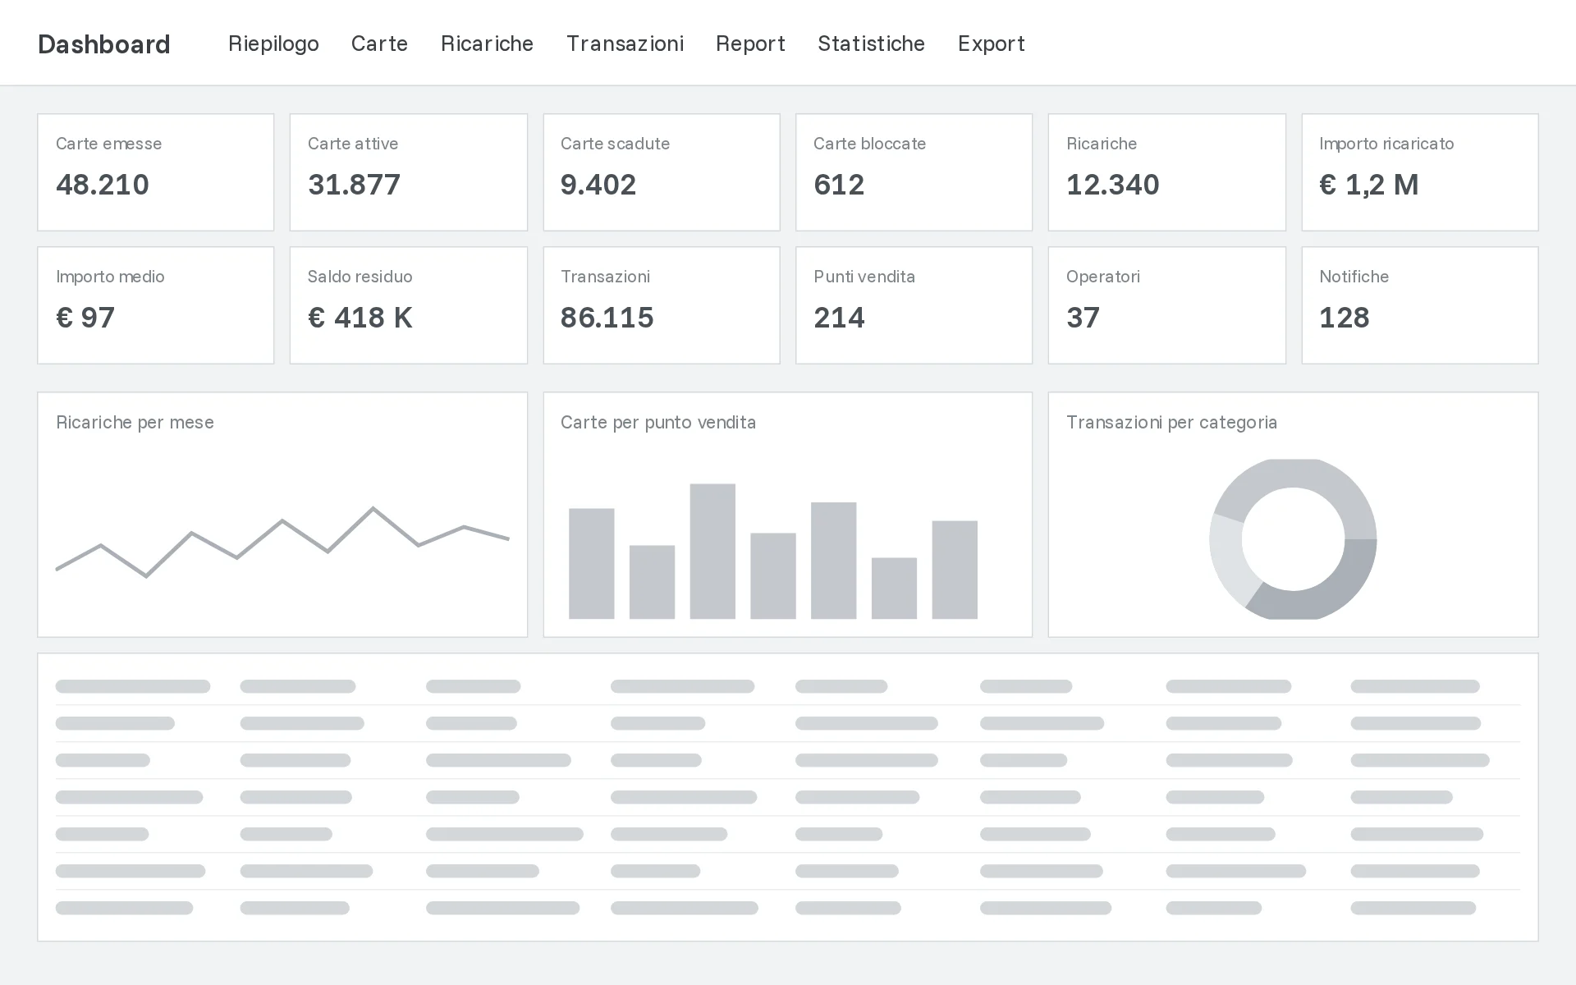Click the Ricariche per mese chart title
The height and width of the screenshot is (985, 1576).
pos(135,422)
